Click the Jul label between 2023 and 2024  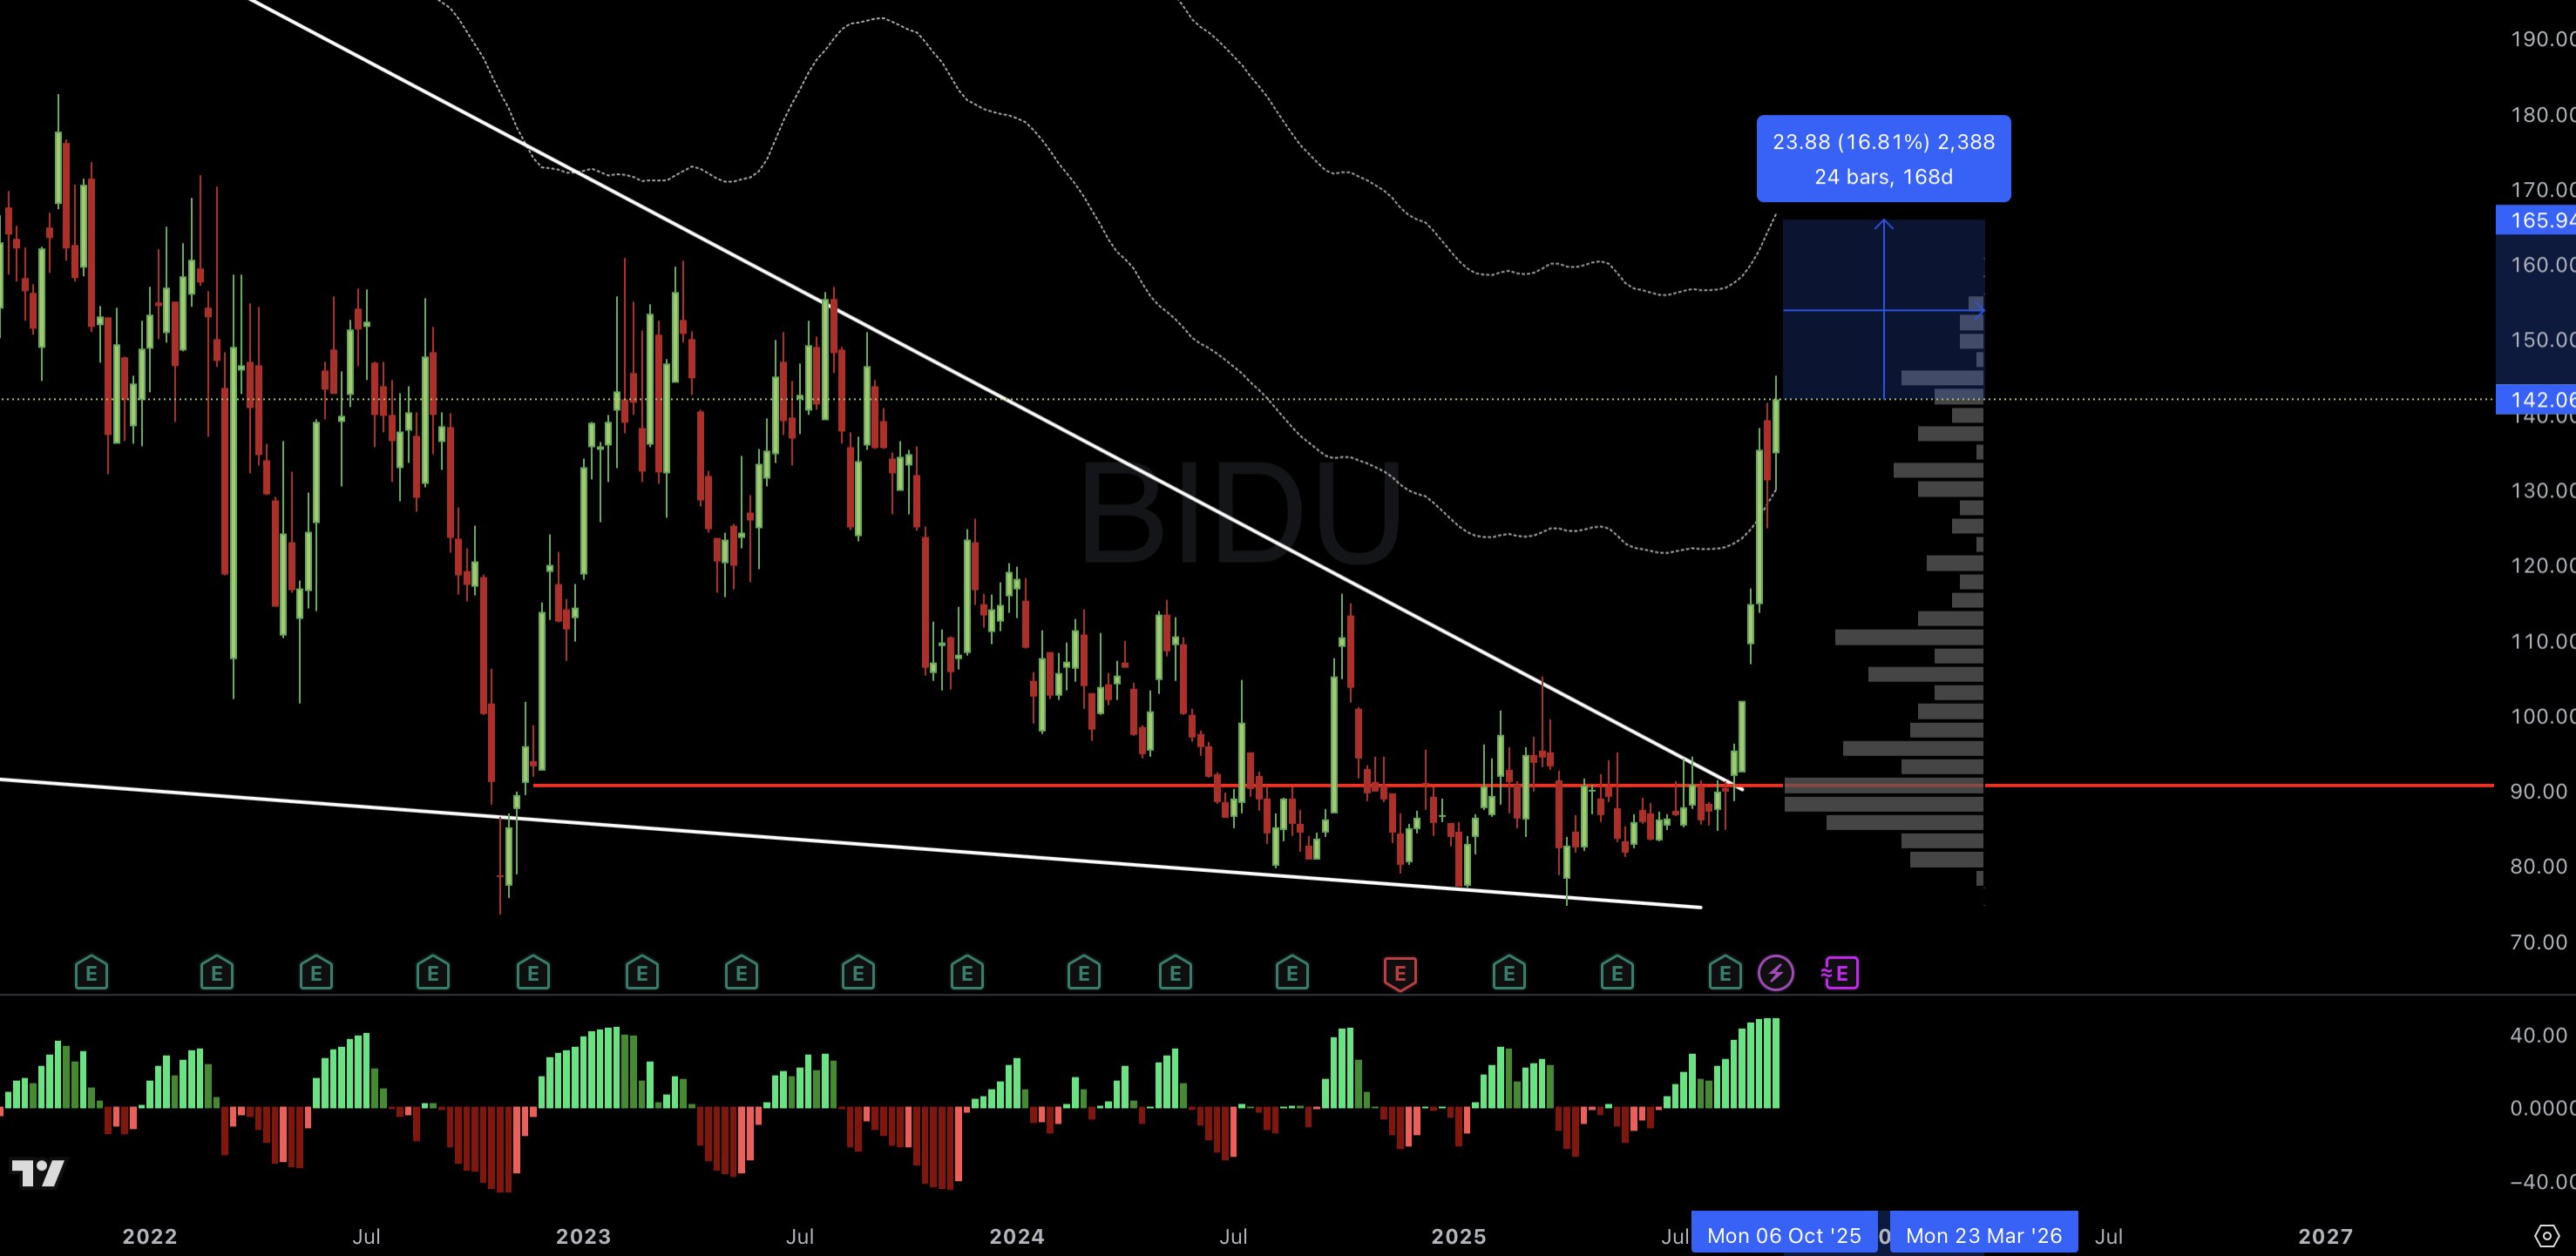799,1236
